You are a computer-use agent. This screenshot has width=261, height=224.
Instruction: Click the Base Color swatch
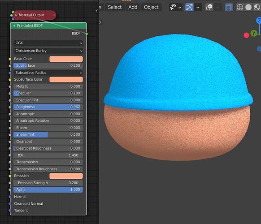pyautogui.click(x=66, y=59)
